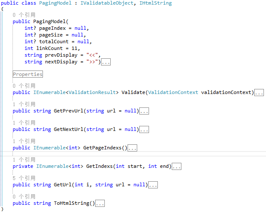Click the ToHtmlString method name

pyautogui.click(x=72, y=203)
